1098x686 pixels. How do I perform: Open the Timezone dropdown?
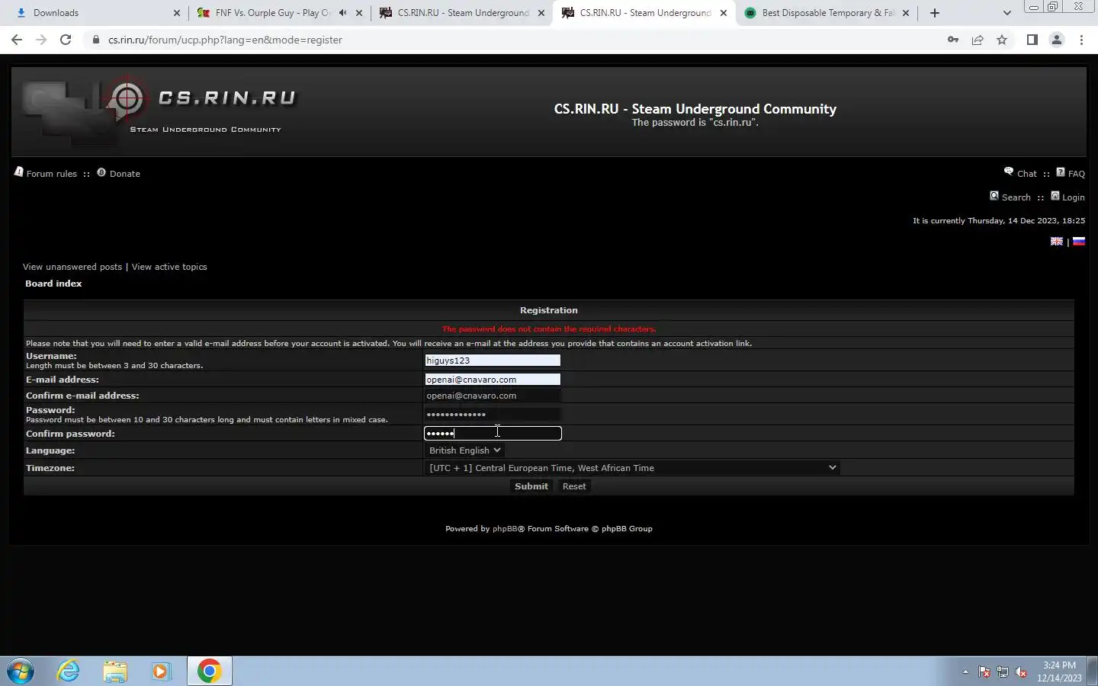[x=632, y=468]
